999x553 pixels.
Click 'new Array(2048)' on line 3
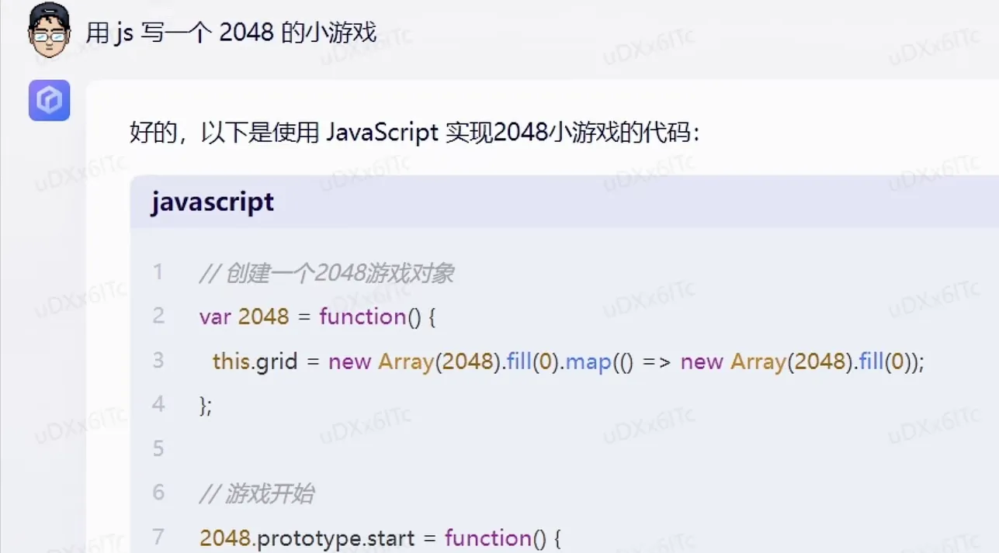pyautogui.click(x=390, y=361)
